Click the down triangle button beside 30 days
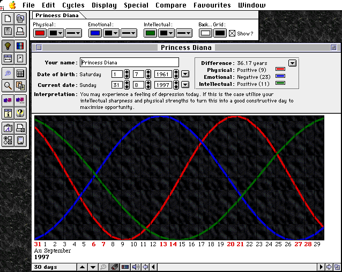Image resolution: width=342 pixels, height=272 pixels. tap(93, 267)
